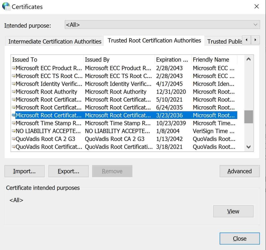This screenshot has height=250, width=266.
Task: Click certificate icon for Microsoft Identity Verification row
Action: point(14,84)
